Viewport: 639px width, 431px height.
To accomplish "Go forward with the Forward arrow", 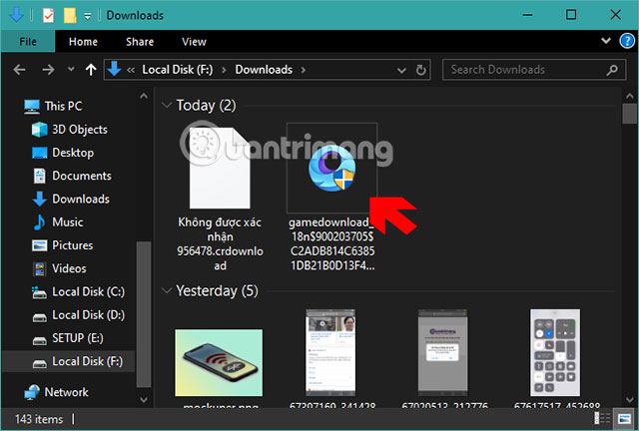I will click(x=48, y=70).
